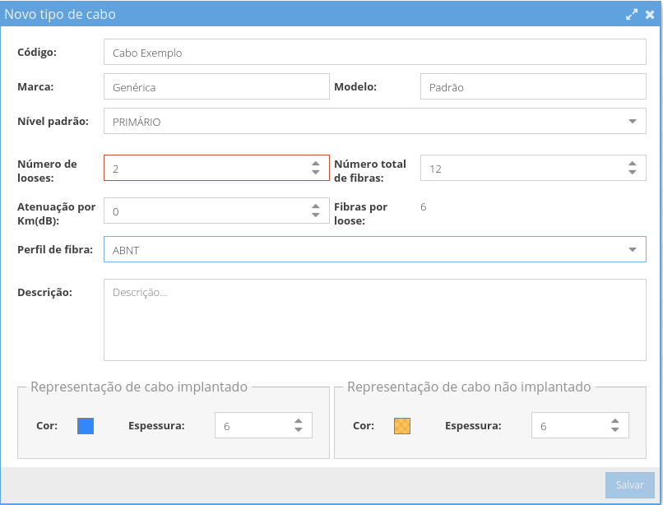Decrease Número de looses value
Viewport: 663px width, 505px height.
coord(315,172)
